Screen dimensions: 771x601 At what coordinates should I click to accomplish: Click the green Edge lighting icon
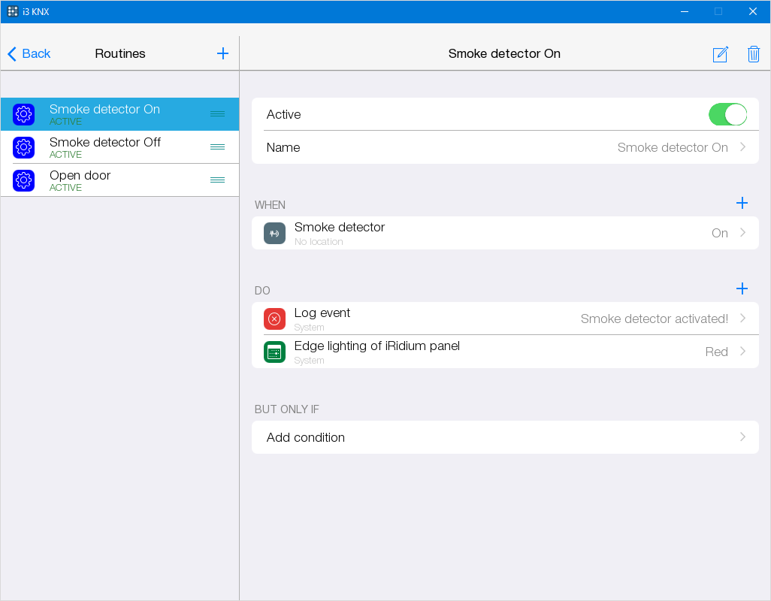(x=274, y=352)
